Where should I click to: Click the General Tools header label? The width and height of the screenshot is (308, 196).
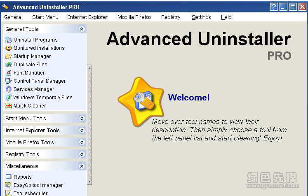(22, 29)
